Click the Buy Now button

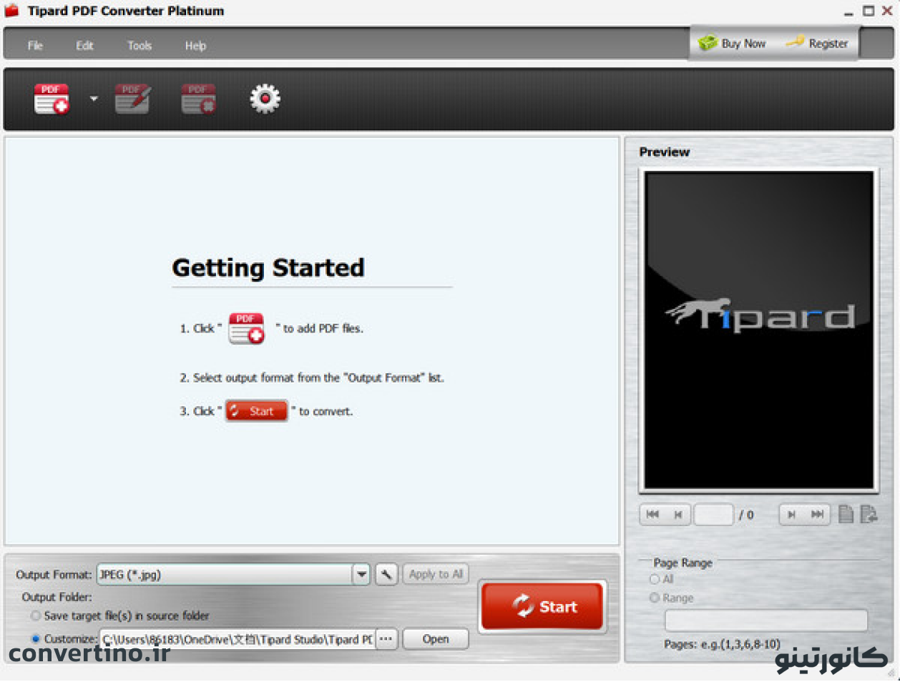point(732,44)
